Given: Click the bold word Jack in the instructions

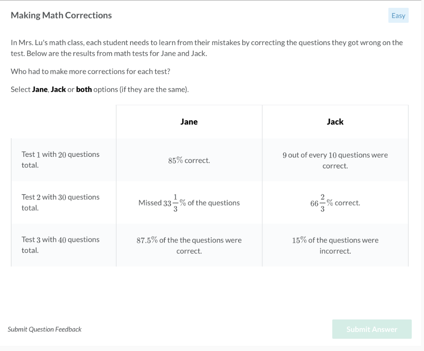Looking at the screenshot, I should click(x=58, y=89).
